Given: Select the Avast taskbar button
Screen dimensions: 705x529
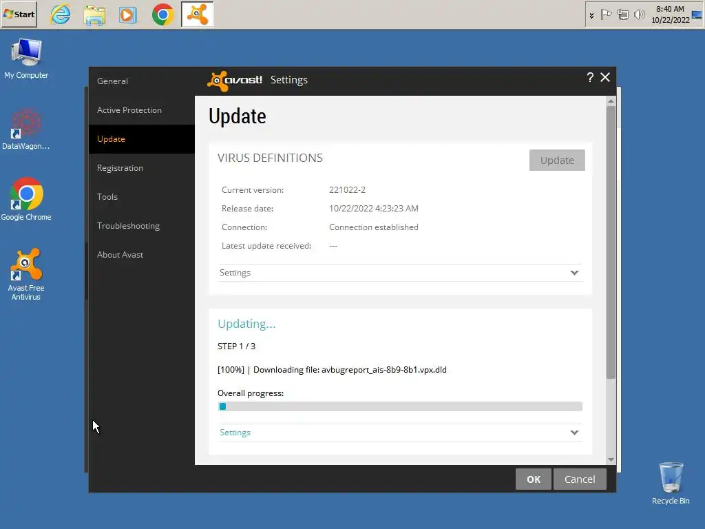Looking at the screenshot, I should point(198,14).
